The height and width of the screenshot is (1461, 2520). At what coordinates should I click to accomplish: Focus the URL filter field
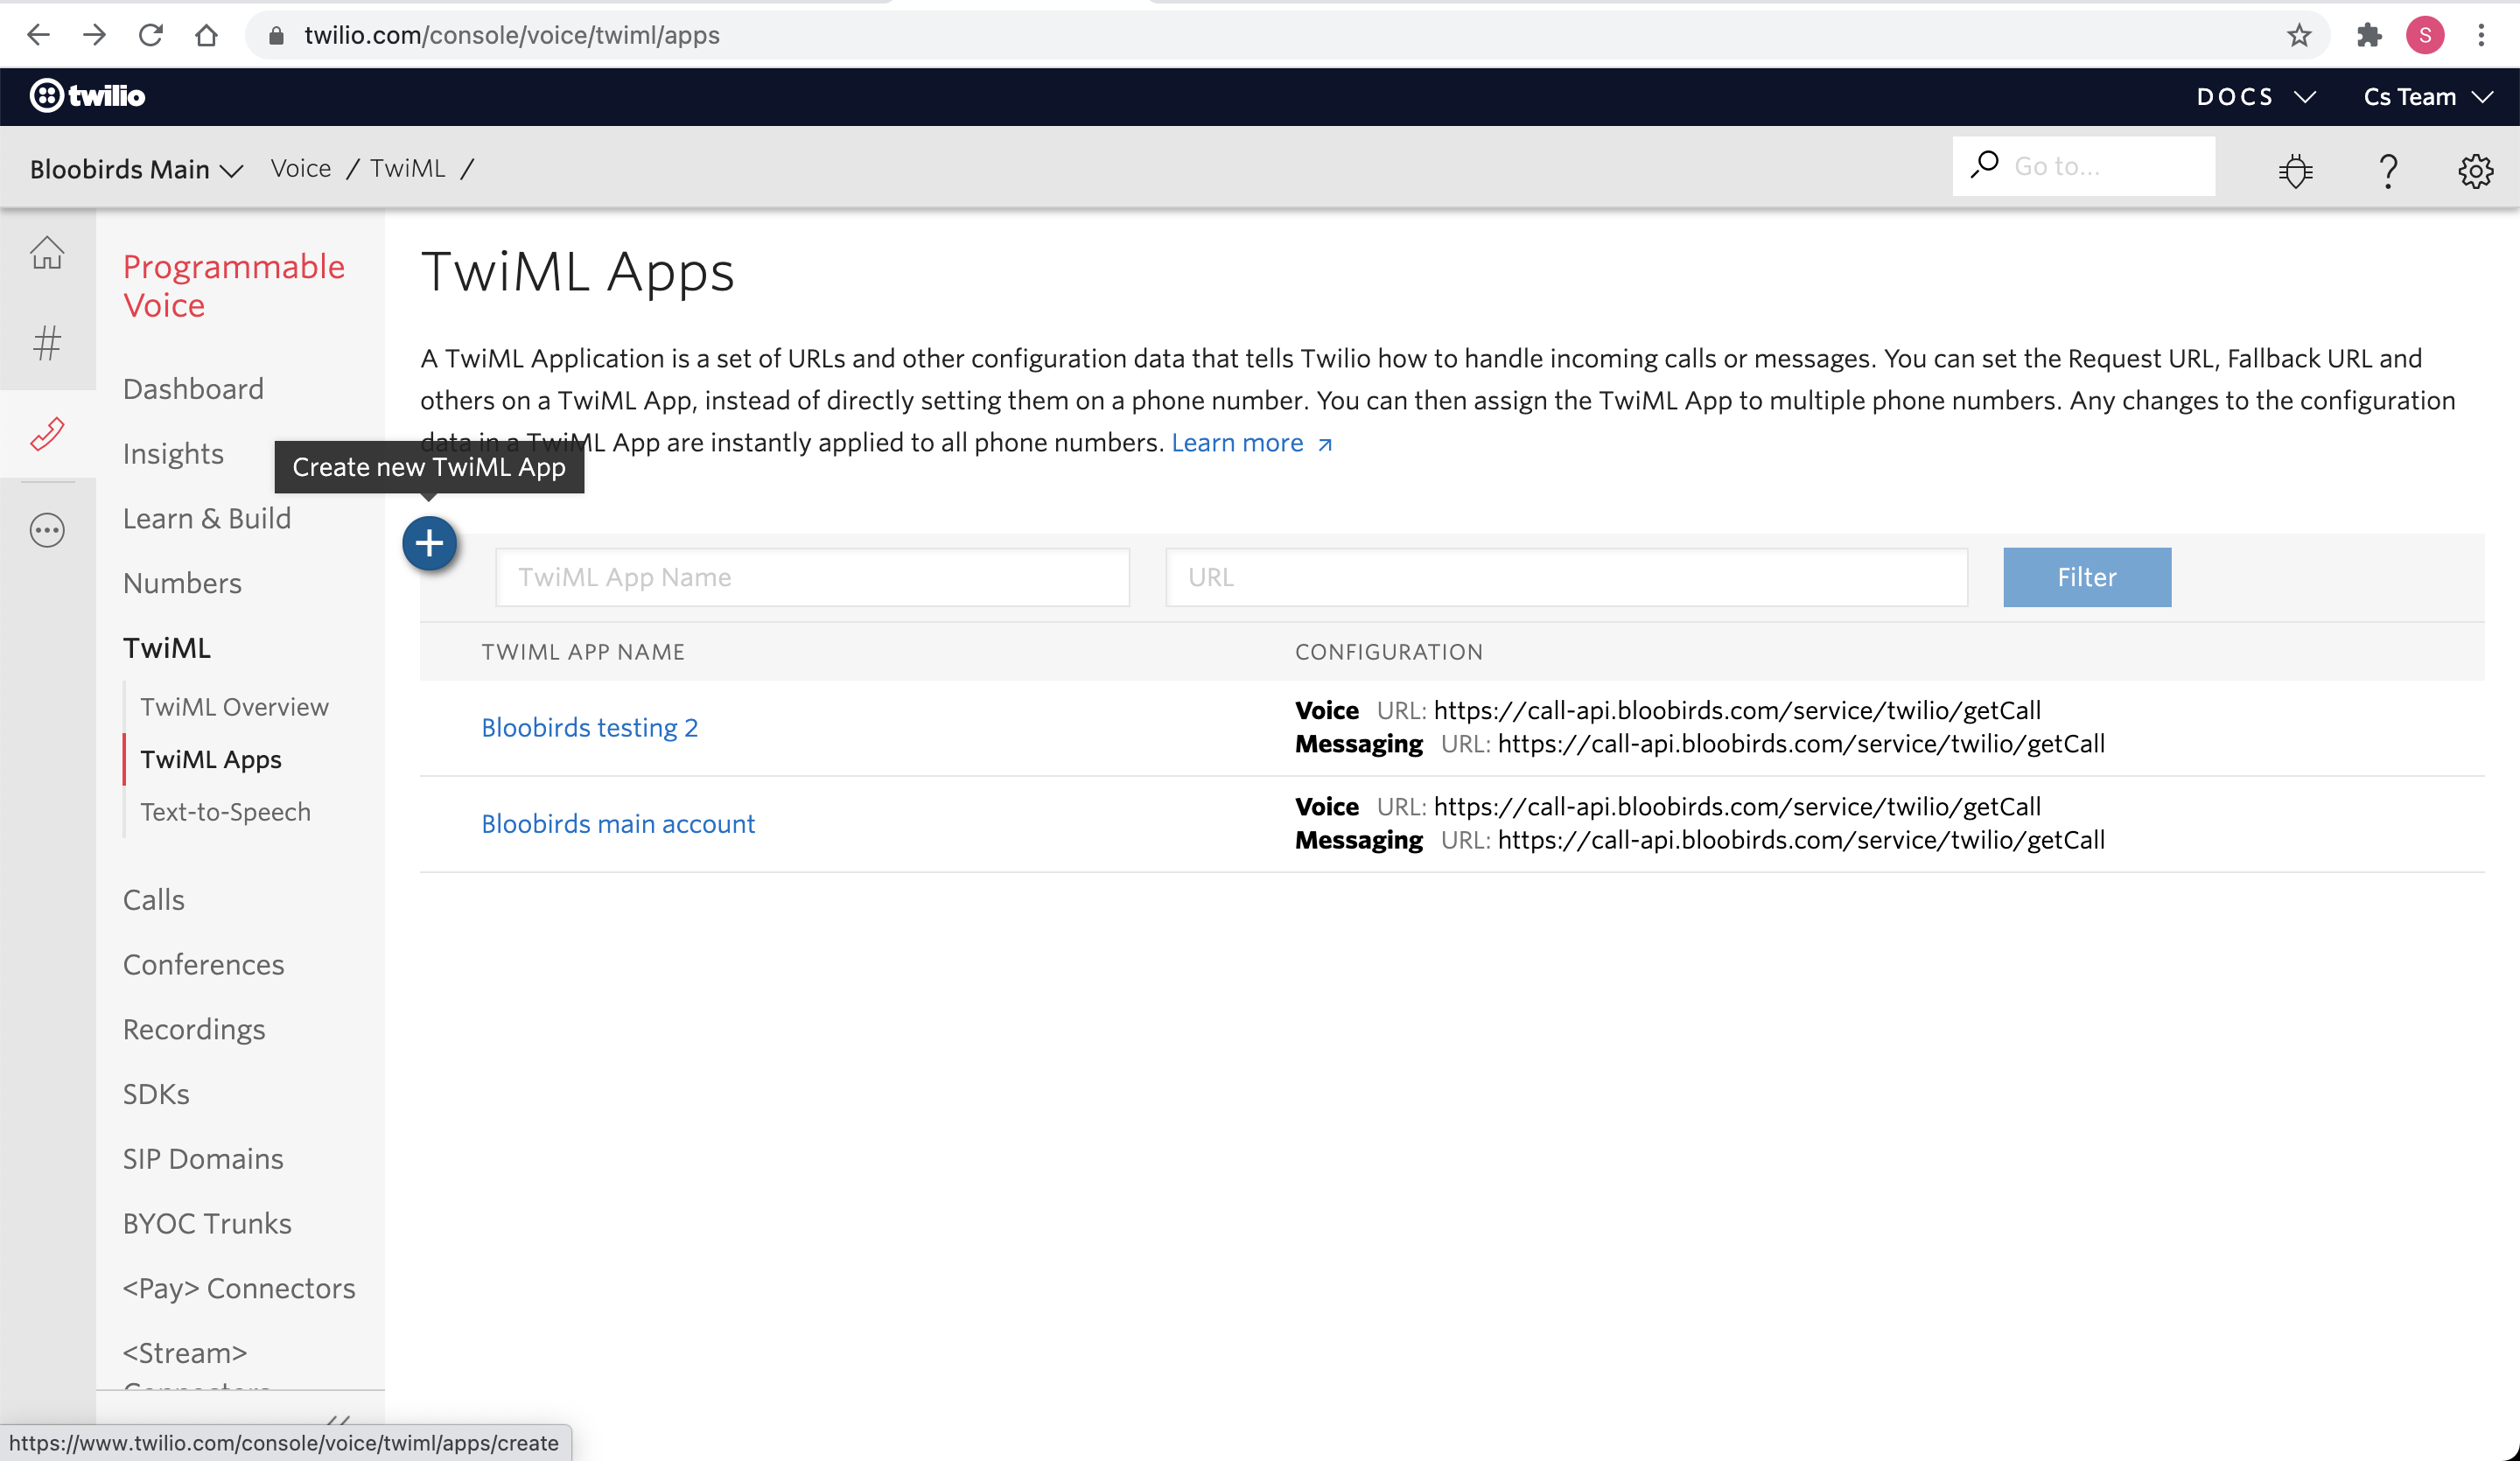(x=1566, y=577)
